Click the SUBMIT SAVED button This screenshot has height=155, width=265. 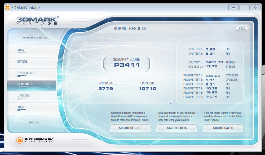[x=223, y=128]
